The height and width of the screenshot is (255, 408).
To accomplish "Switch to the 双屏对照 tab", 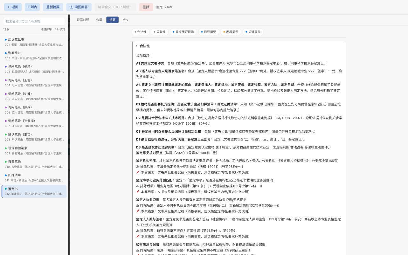I will tap(83, 20).
